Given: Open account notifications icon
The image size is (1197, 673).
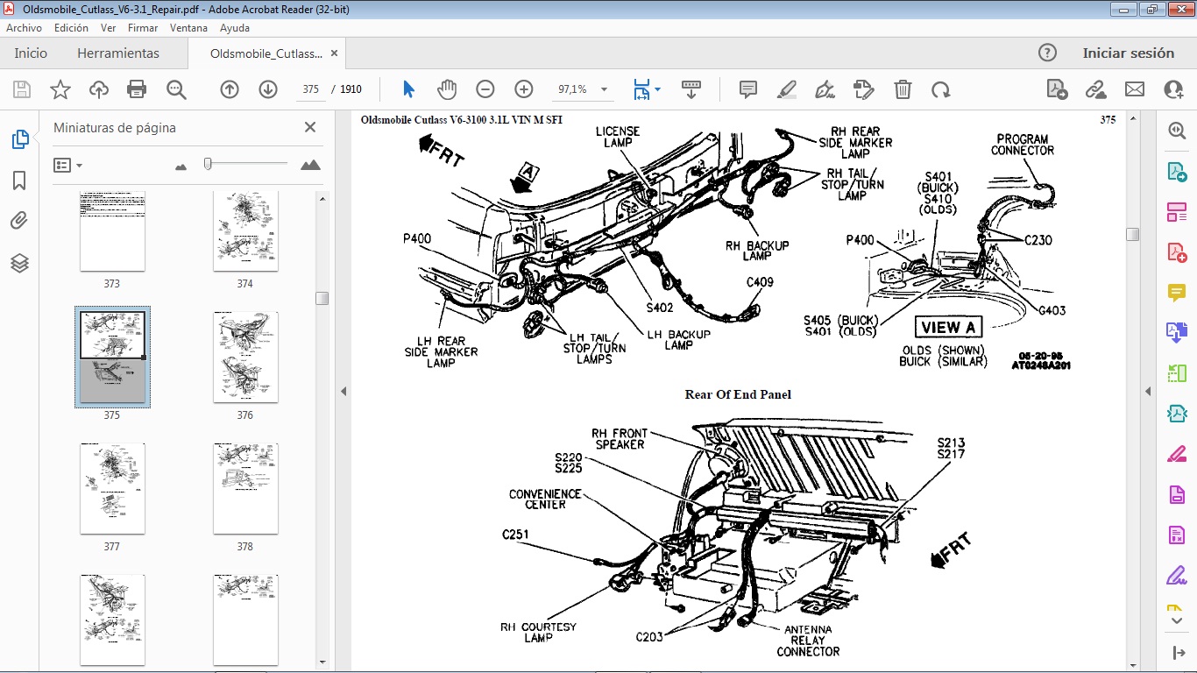Looking at the screenshot, I should [1173, 89].
